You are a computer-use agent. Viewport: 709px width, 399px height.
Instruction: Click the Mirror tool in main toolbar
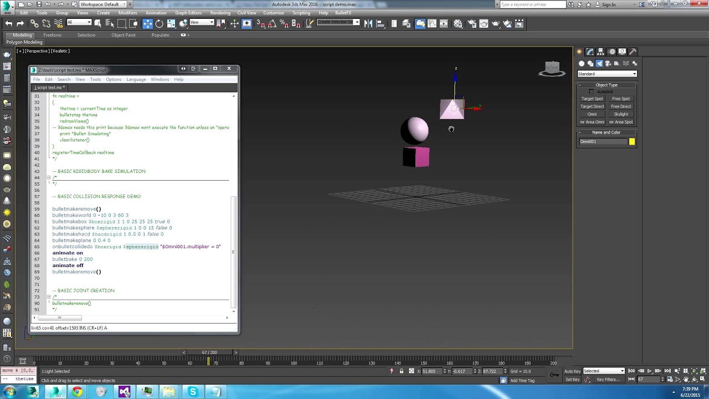tap(368, 23)
